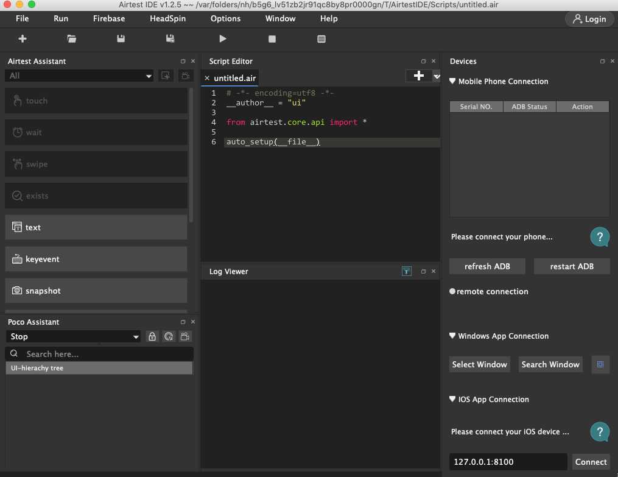Click the Airtest Assistant screen-select icon

click(166, 76)
